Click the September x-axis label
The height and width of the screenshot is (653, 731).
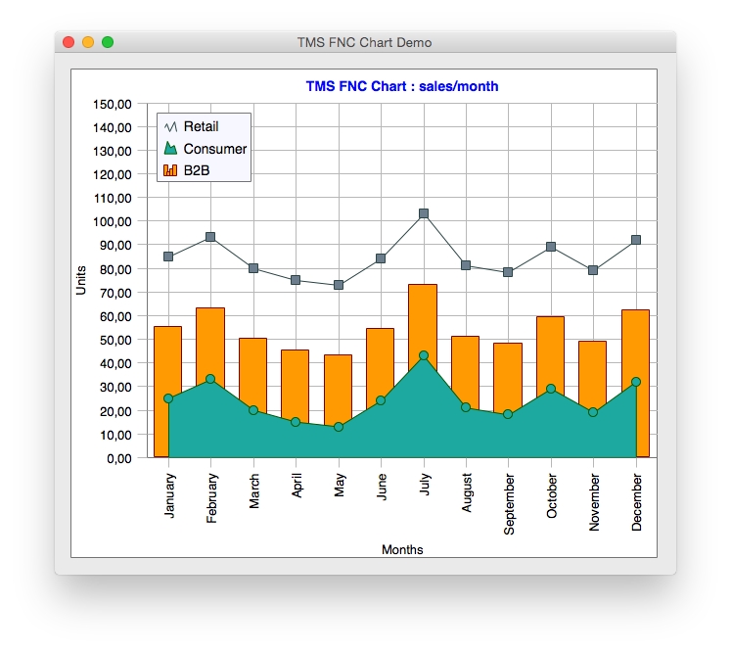(509, 504)
